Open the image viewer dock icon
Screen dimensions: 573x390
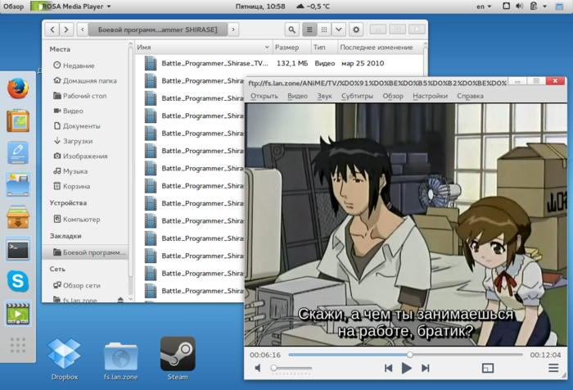[x=18, y=120]
